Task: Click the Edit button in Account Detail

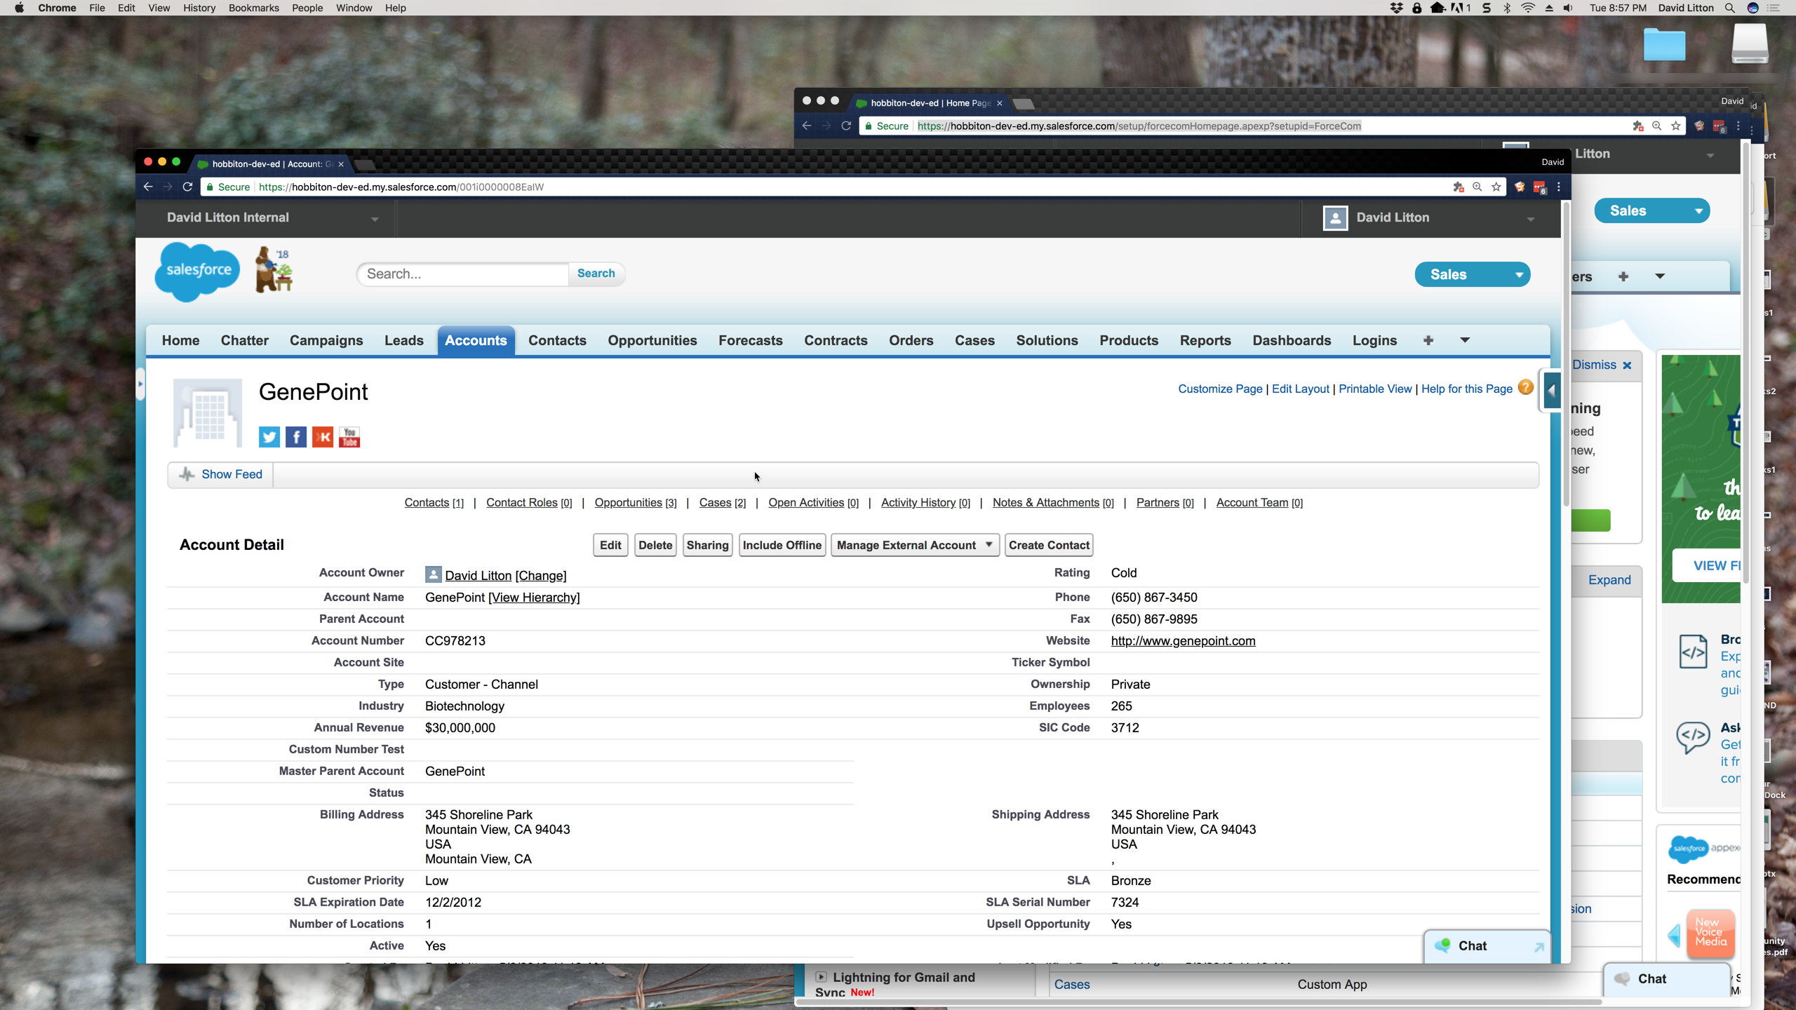Action: tap(610, 545)
